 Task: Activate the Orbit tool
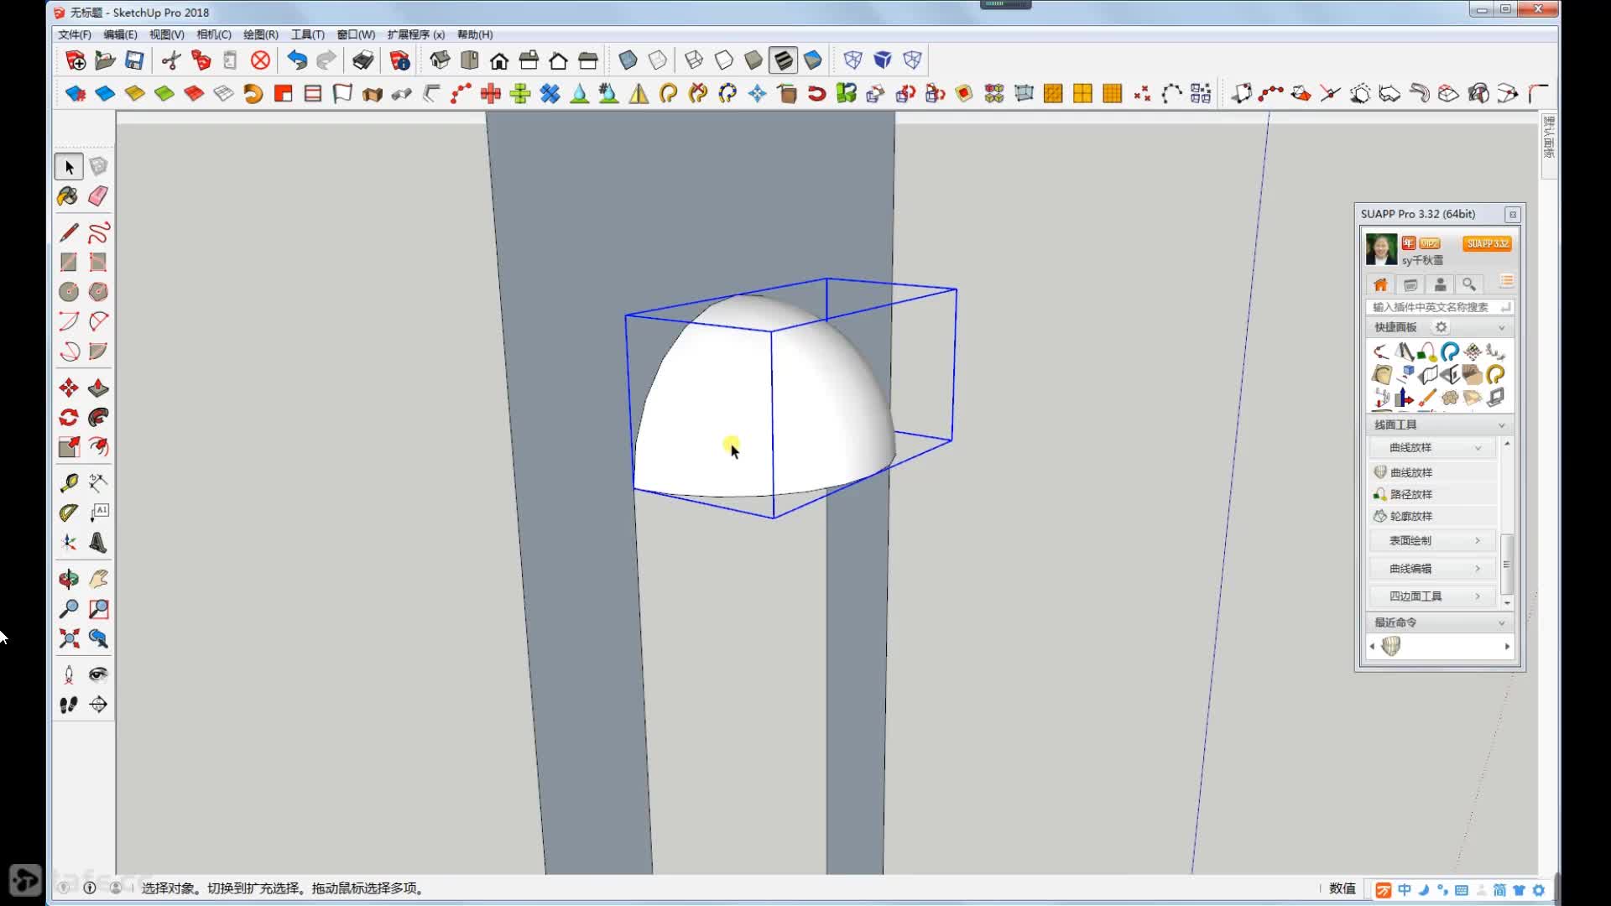tap(69, 579)
